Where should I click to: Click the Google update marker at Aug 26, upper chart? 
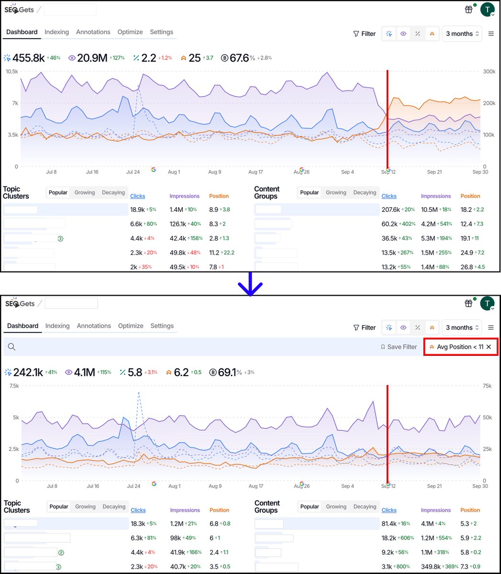pos(301,169)
